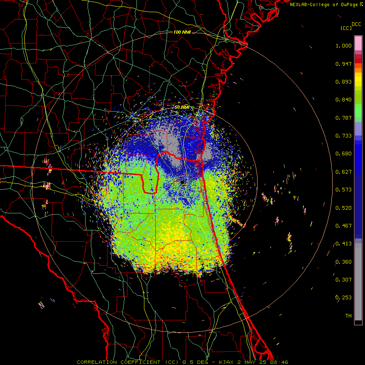Click the 0.253 legend value
Viewport: 365px width, 365px height.
344,298
